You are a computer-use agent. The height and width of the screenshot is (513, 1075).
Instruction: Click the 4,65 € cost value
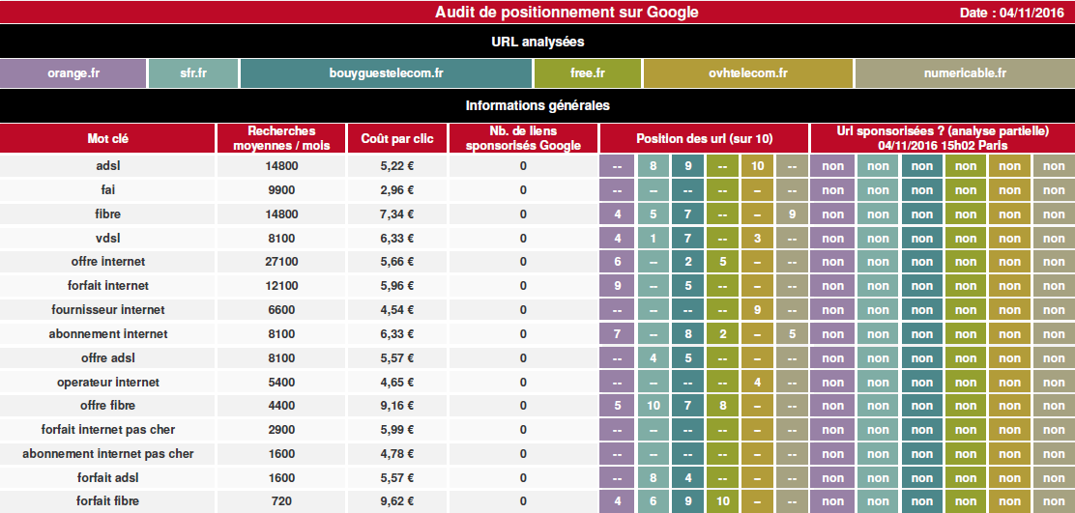tap(397, 382)
